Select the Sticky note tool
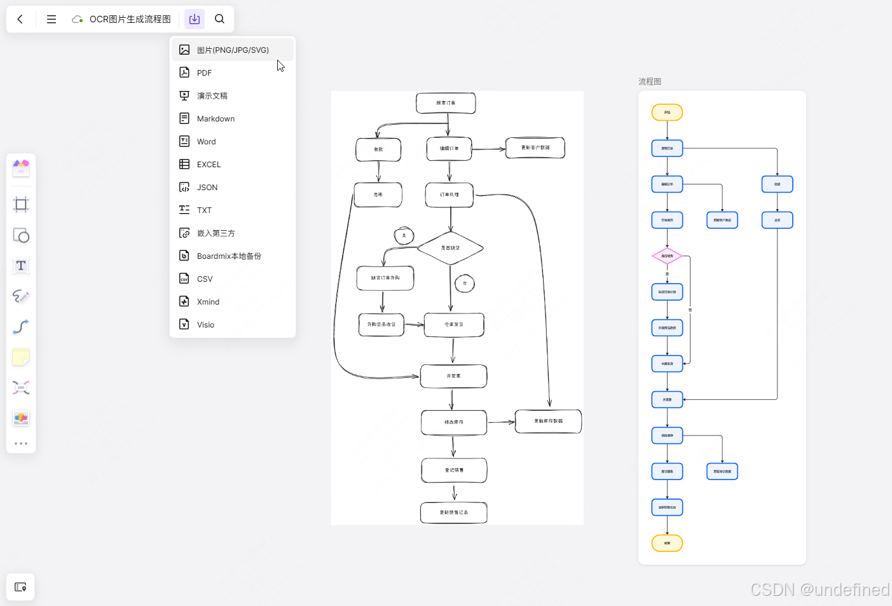Viewport: 892px width, 606px height. [x=21, y=357]
